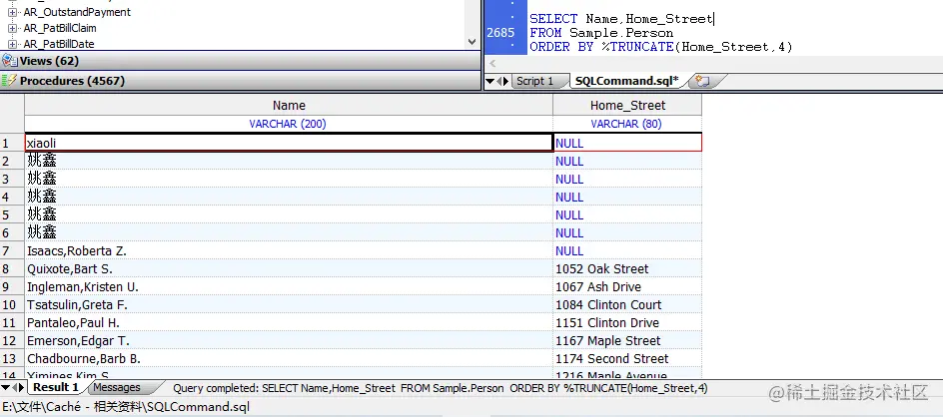
Task: Expand the AR_OutstandPayment tree node
Action: tap(12, 12)
